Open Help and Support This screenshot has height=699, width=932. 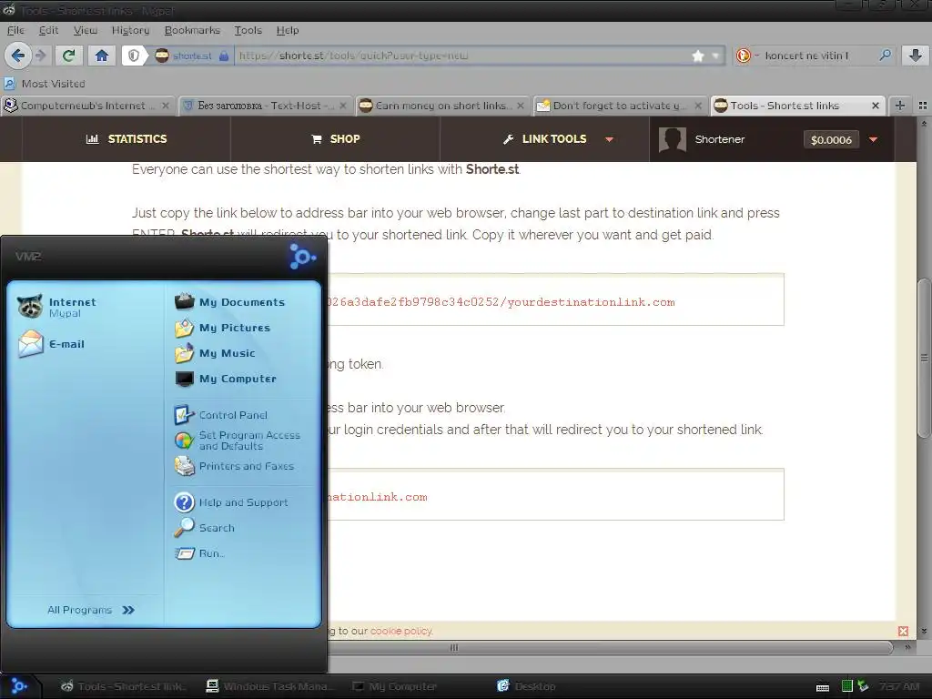pyautogui.click(x=232, y=502)
